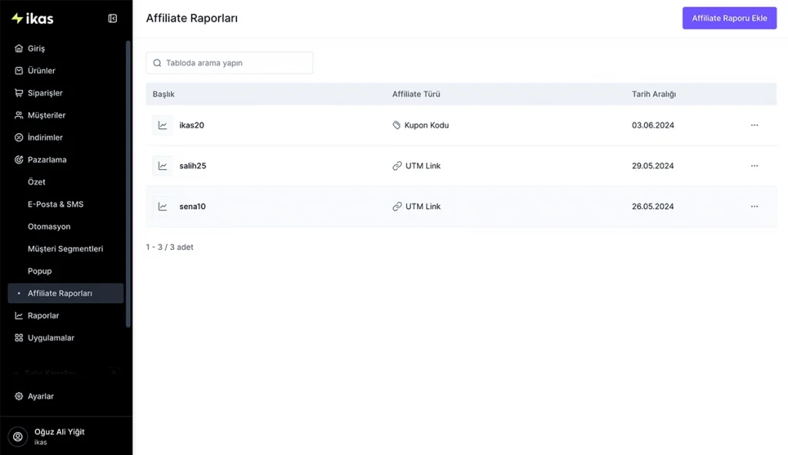Image resolution: width=788 pixels, height=455 pixels.
Task: Open the sena10 report row title
Action: click(x=192, y=207)
